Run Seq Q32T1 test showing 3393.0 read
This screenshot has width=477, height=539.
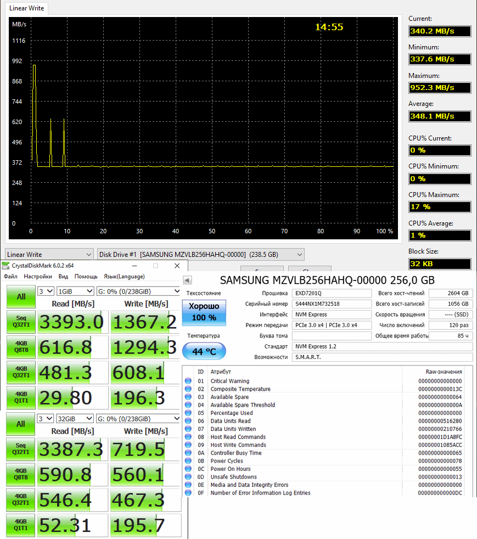[21, 322]
